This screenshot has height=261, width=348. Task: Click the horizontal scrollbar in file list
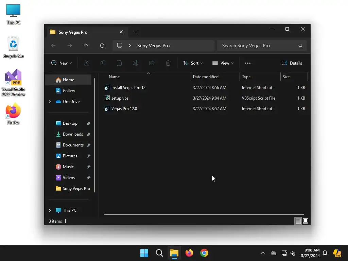(204, 214)
